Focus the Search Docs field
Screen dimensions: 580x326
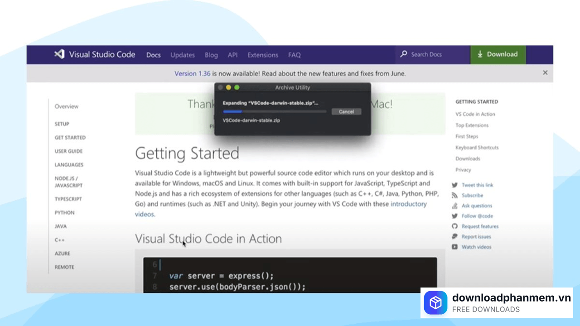[432, 54]
